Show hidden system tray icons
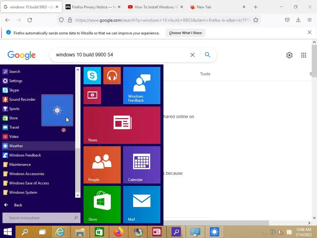Viewport: 317px width, 238px height. (x=265, y=232)
